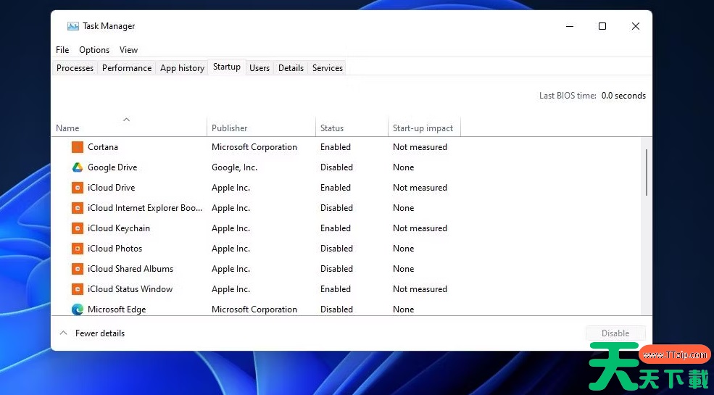Click Microsoft Edge's Microsoft Corporation publisher cell
This screenshot has height=395, width=714.
[254, 309]
